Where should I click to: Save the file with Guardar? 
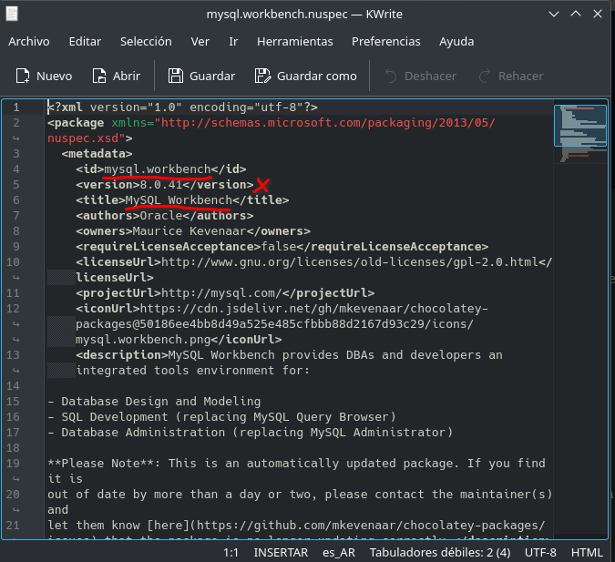click(175, 77)
